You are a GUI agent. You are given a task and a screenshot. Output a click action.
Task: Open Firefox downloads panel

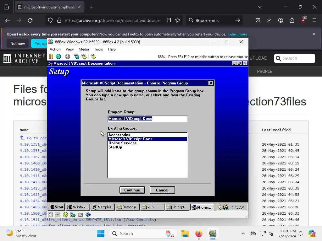pos(269,20)
